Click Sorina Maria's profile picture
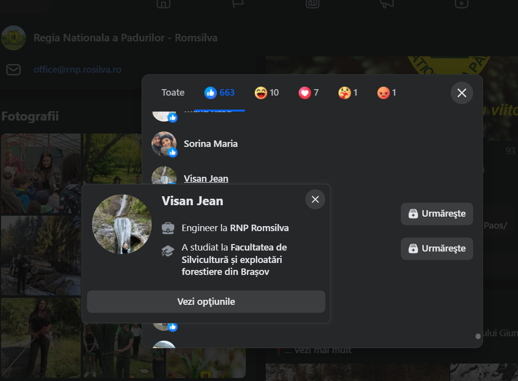 click(x=164, y=144)
